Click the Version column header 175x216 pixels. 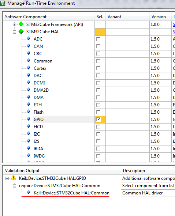tap(160, 17)
